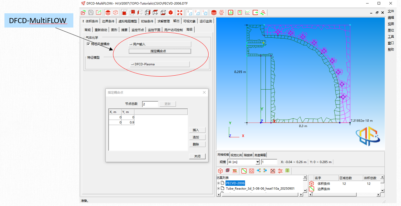The width and height of the screenshot is (401, 206).
Task: Click the 指定耦合点 button
Action: tap(160, 51)
